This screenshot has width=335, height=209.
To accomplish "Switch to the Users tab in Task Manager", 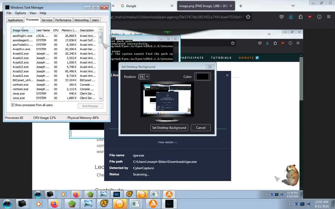I will pos(95,20).
